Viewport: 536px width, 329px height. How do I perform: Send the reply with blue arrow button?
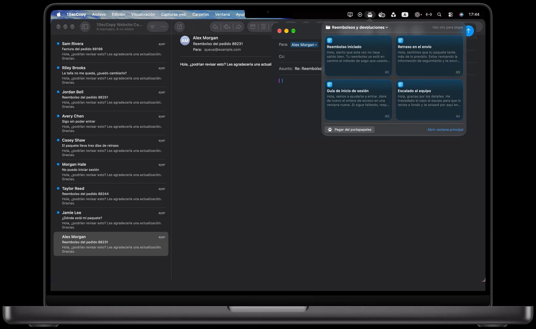[x=469, y=31]
